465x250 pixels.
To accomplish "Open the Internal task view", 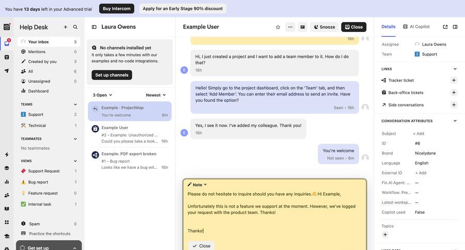I will pos(49,204).
